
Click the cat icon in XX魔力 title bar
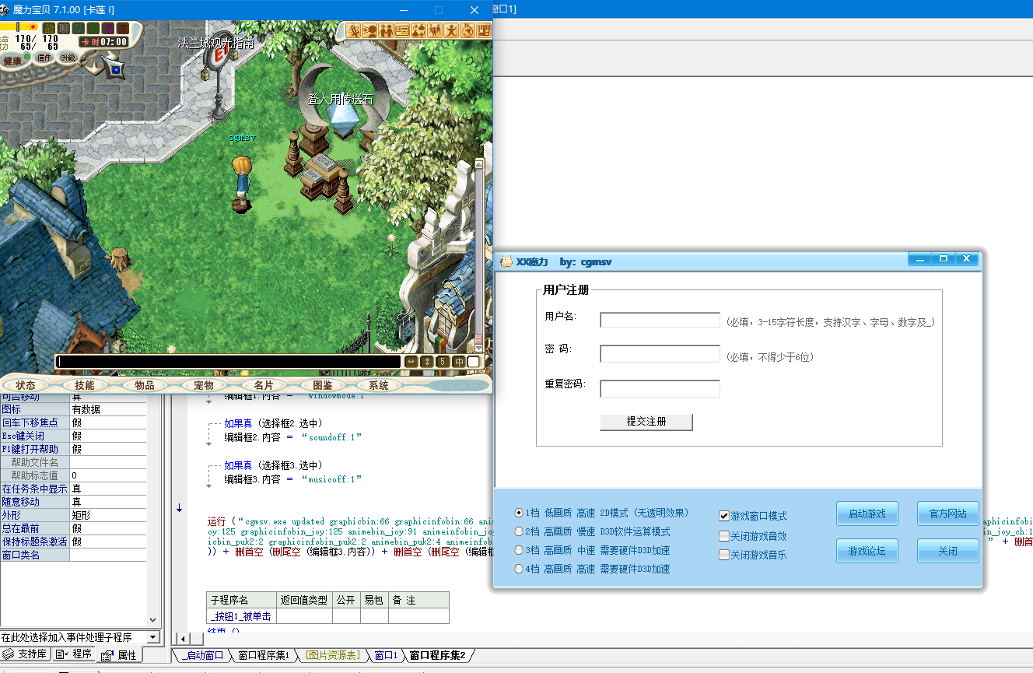tap(506, 261)
